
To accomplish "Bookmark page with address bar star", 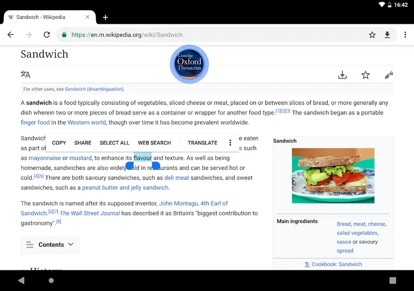I will coord(372,34).
